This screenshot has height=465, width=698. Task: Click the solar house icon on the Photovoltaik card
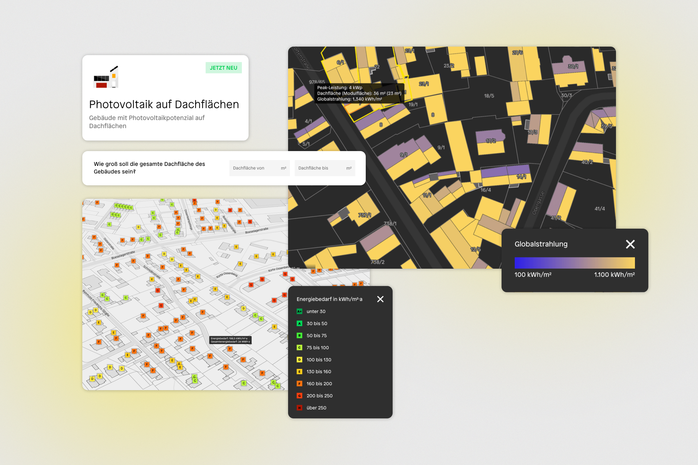[106, 77]
